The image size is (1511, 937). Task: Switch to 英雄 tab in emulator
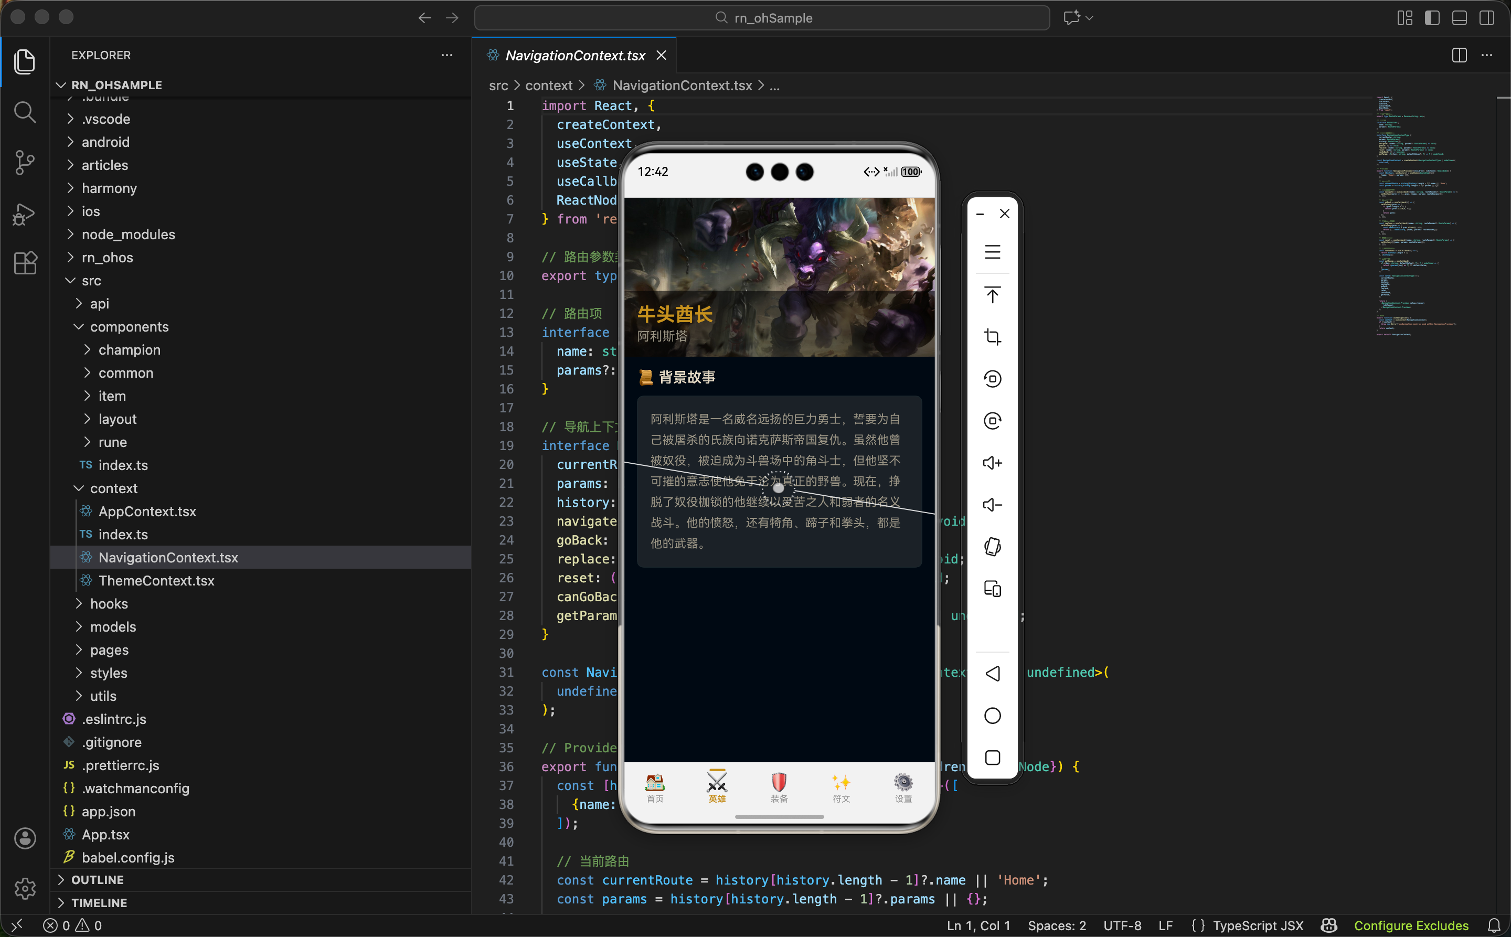pyautogui.click(x=717, y=787)
